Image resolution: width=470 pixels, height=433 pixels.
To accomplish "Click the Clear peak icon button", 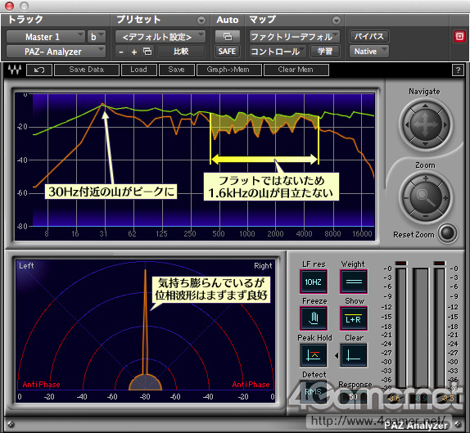I will (x=354, y=355).
